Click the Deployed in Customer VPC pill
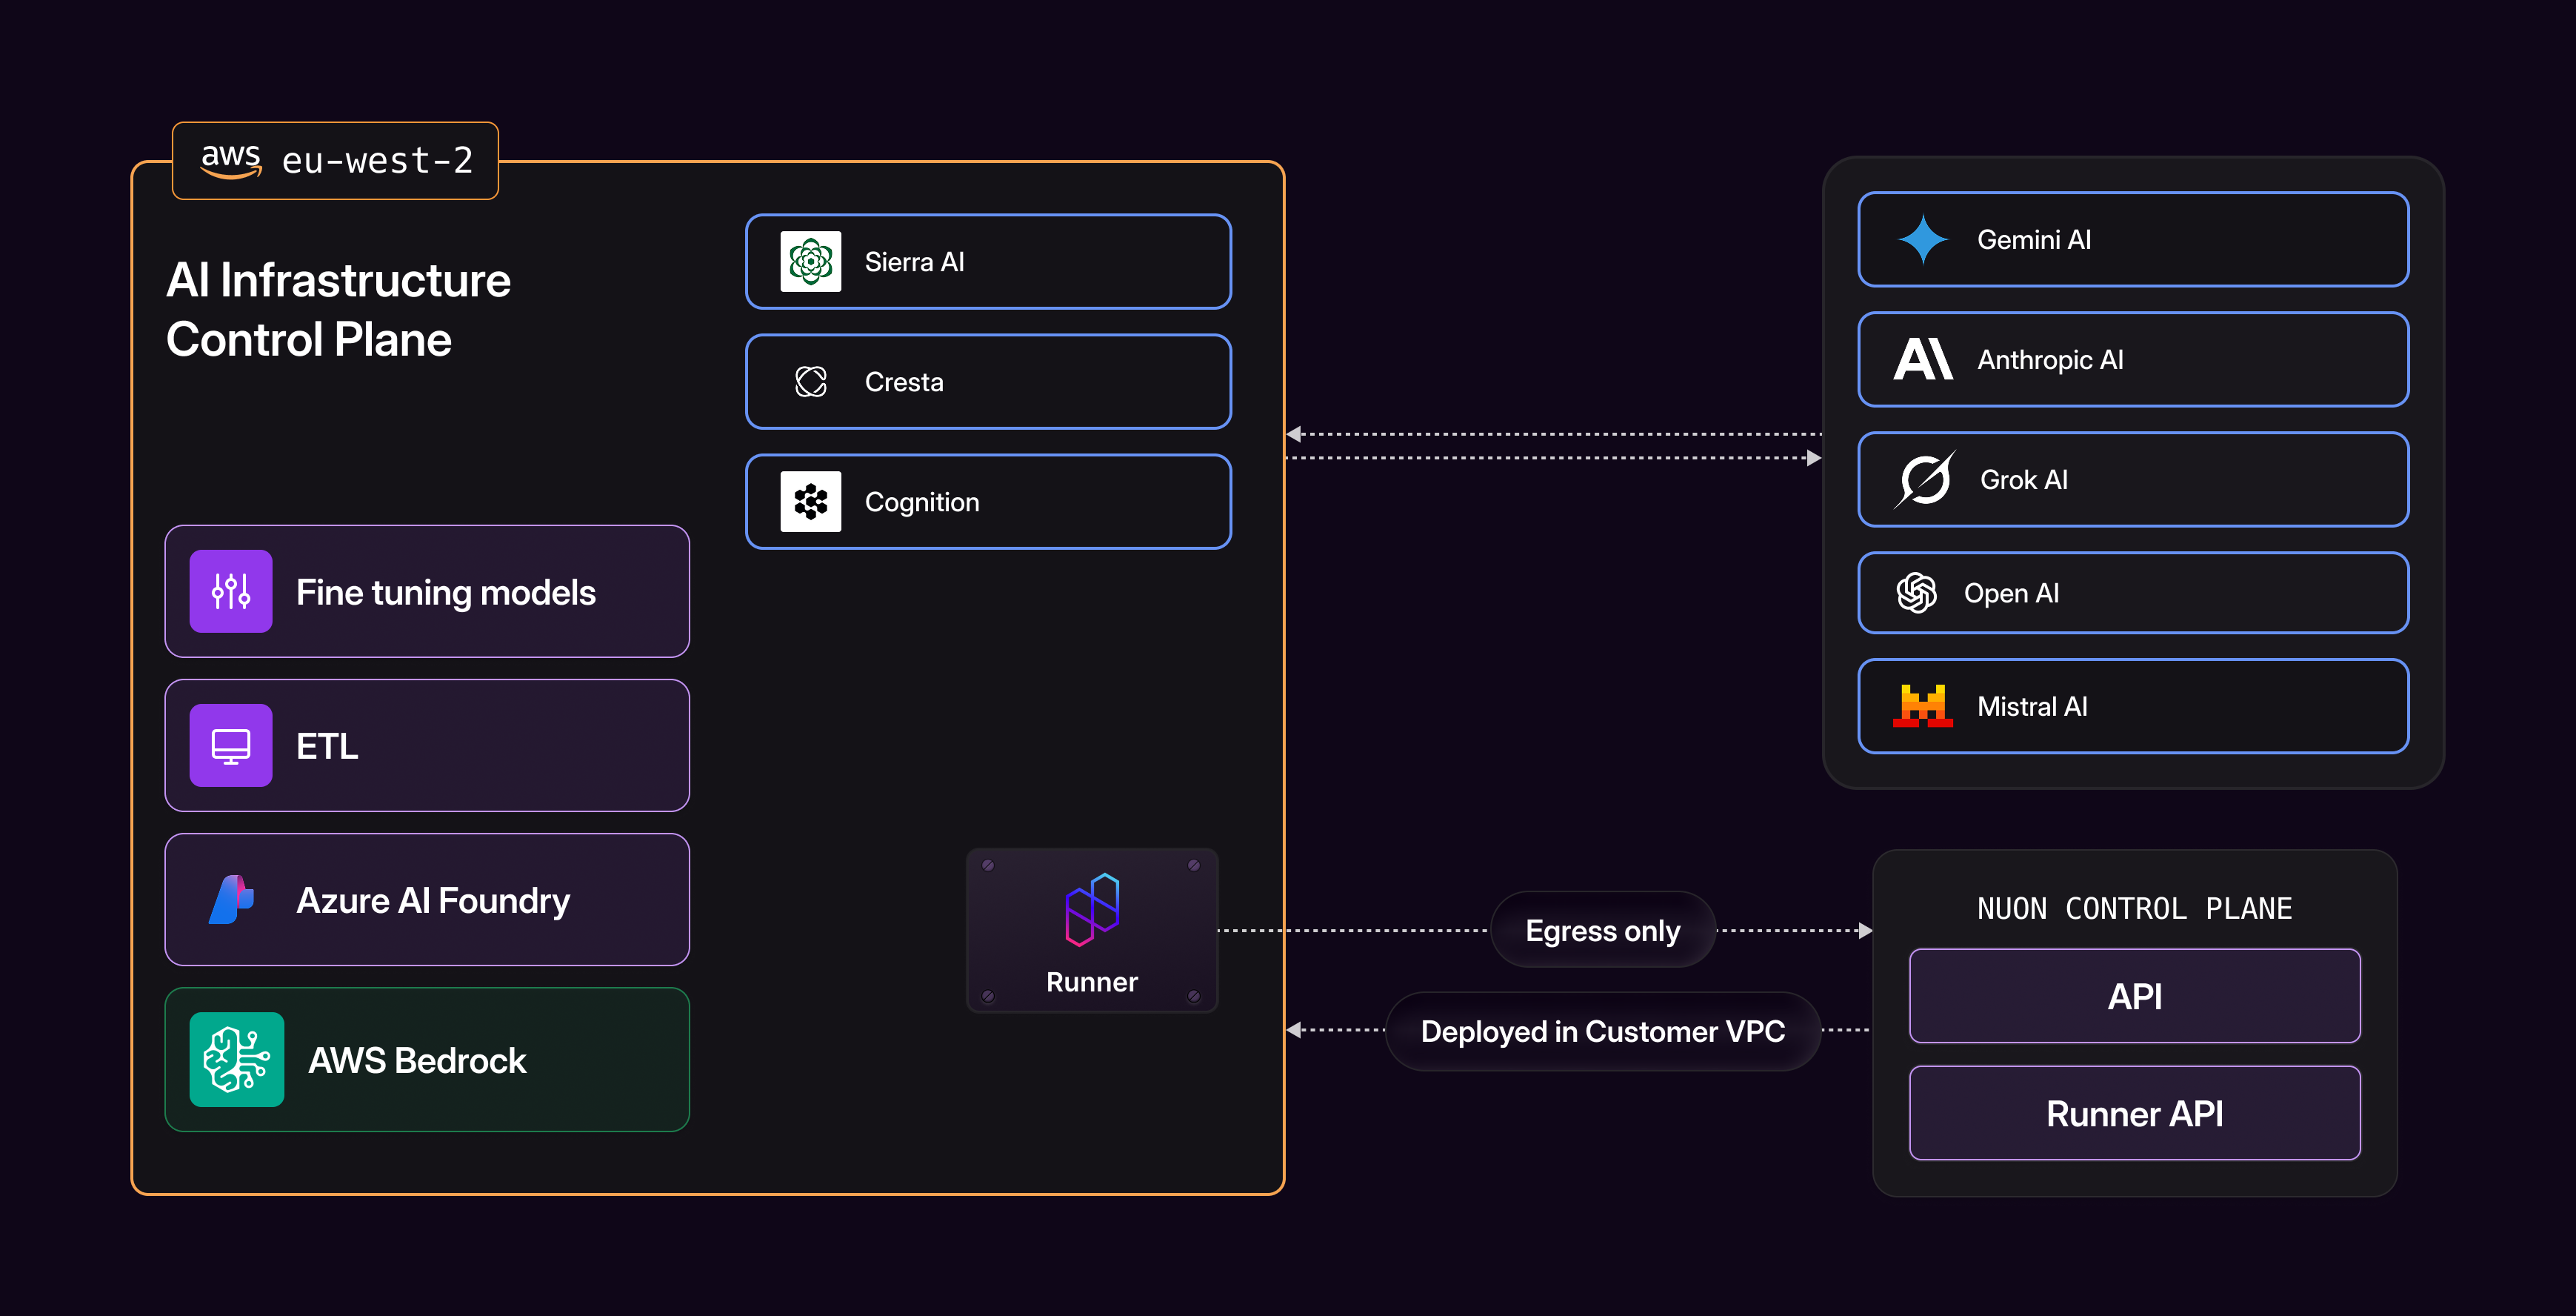The width and height of the screenshot is (2576, 1316). click(1602, 1031)
